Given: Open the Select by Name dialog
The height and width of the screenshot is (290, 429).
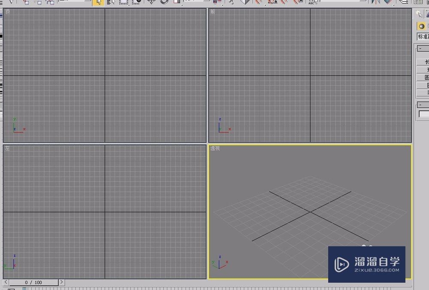Looking at the screenshot, I should pyautogui.click(x=111, y=2).
